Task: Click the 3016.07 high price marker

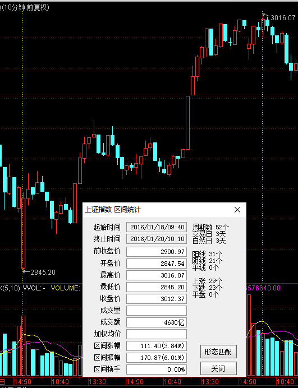Action: coord(283,18)
